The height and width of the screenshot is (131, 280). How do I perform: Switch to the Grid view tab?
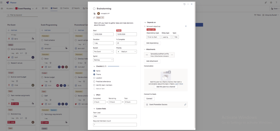45,8
